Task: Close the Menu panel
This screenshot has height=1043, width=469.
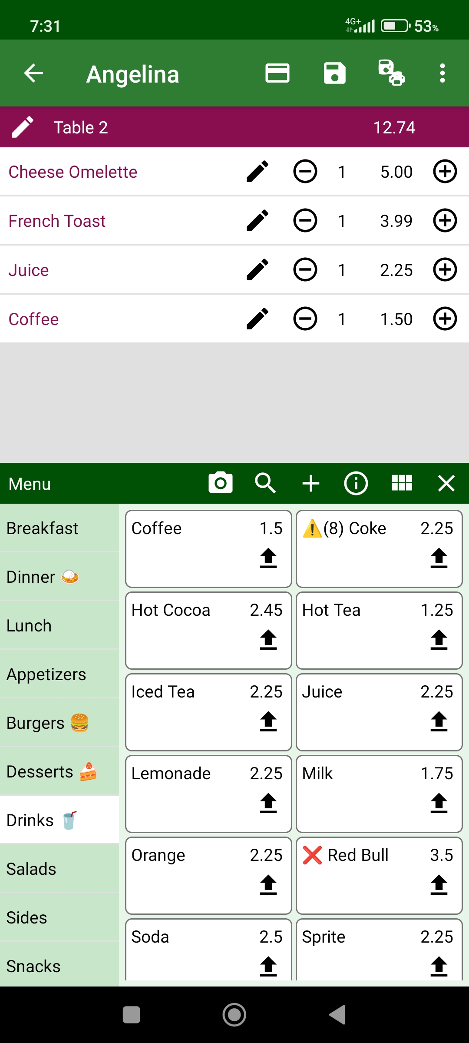Action: click(x=446, y=483)
